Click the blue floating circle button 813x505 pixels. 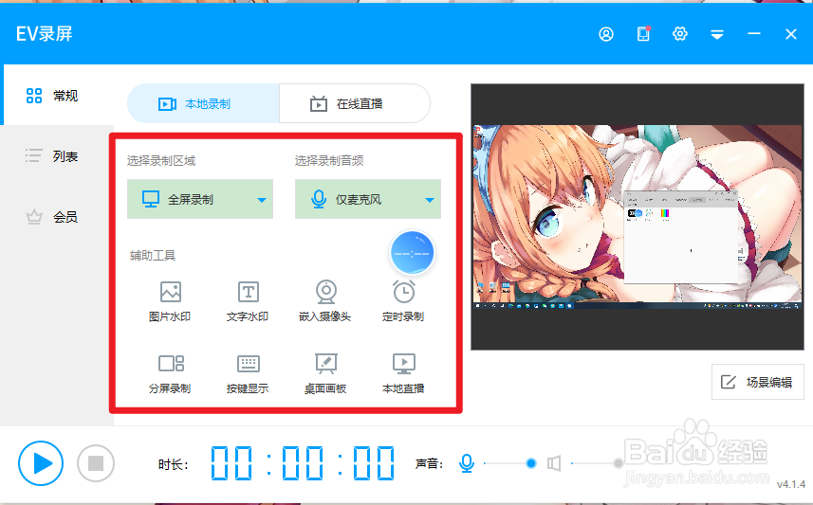click(x=413, y=253)
